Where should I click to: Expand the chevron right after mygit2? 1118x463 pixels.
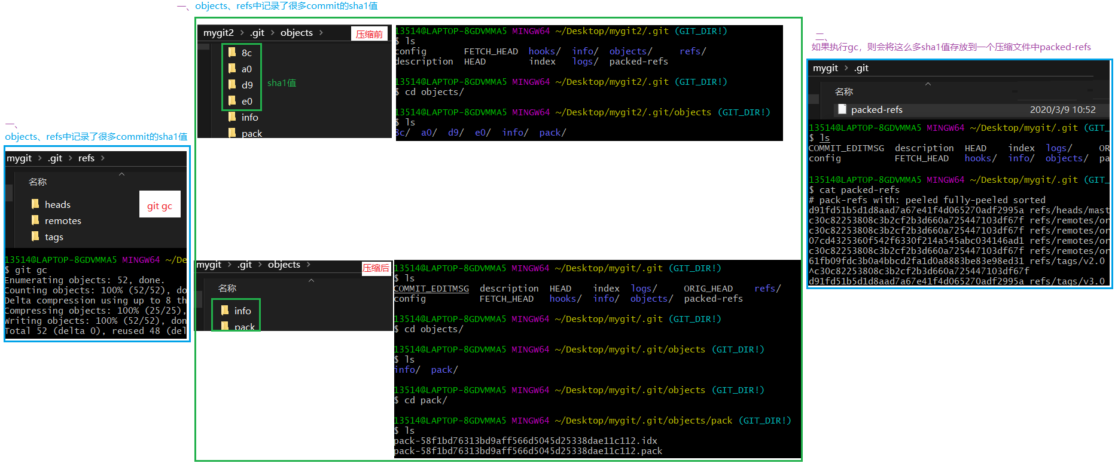(242, 33)
